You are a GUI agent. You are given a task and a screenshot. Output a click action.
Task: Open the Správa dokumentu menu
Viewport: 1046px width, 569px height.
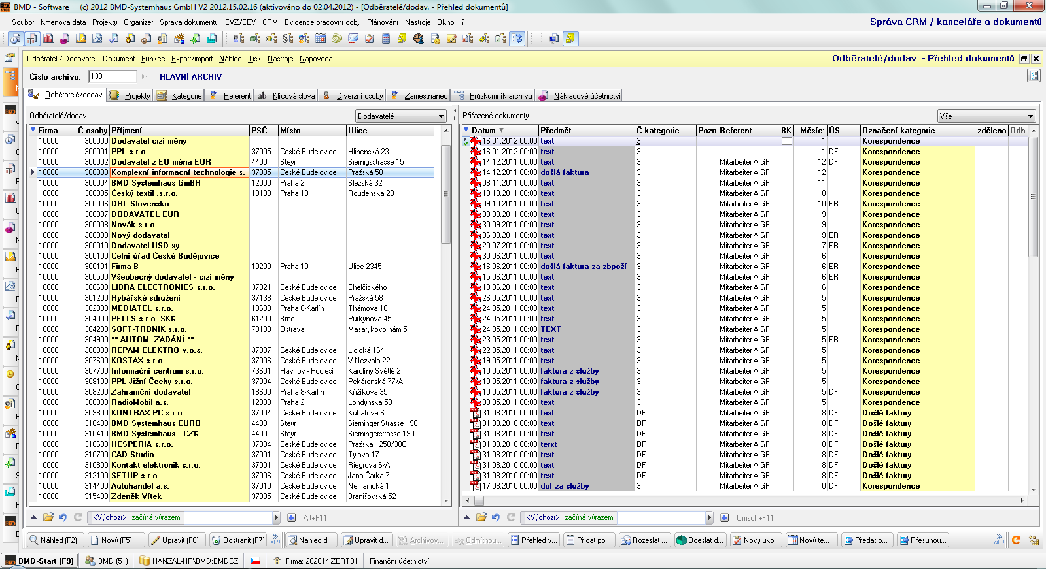(190, 22)
